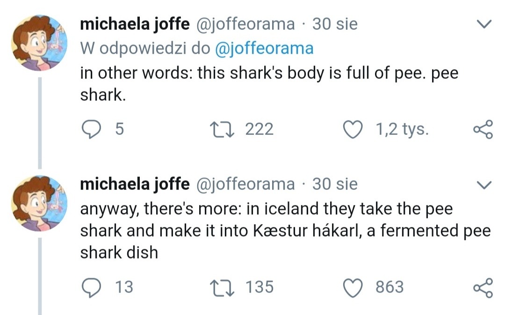Open the second tweet's profile avatar
Image resolution: width=505 pixels, height=315 pixels.
click(x=39, y=203)
